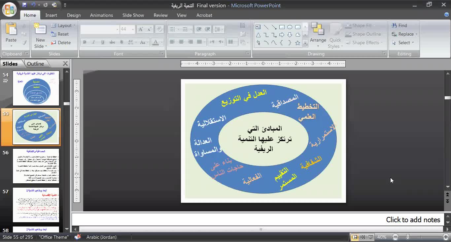Switch to Slide Sorter view in status bar
This screenshot has height=242, width=451.
tap(363, 237)
